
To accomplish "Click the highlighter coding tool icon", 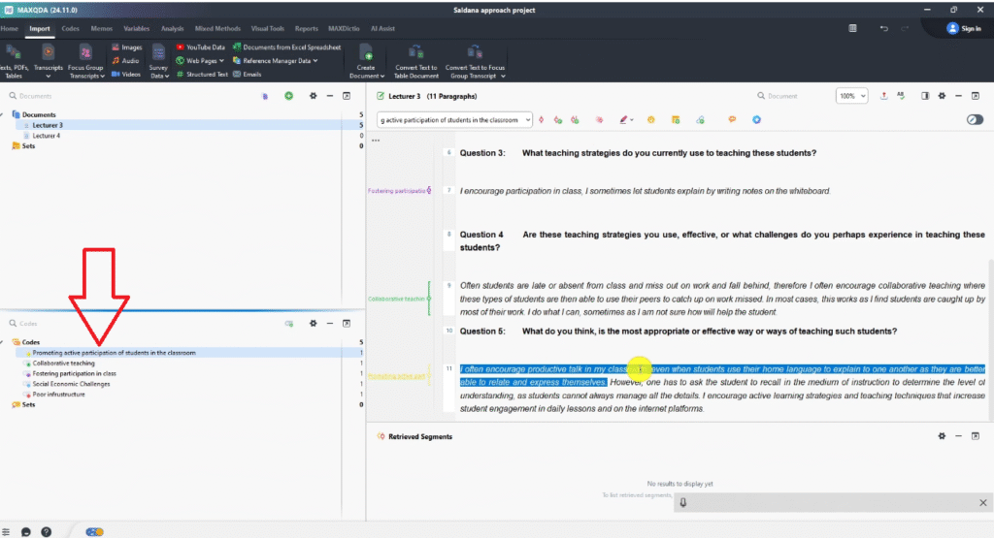I will 624,120.
